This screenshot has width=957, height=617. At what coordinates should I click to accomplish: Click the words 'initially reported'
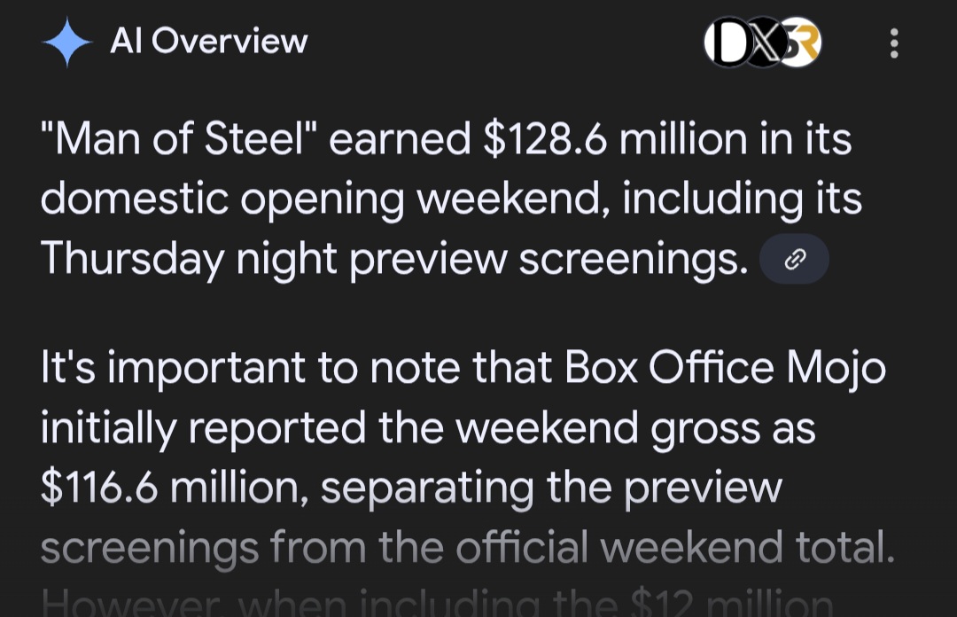(203, 429)
